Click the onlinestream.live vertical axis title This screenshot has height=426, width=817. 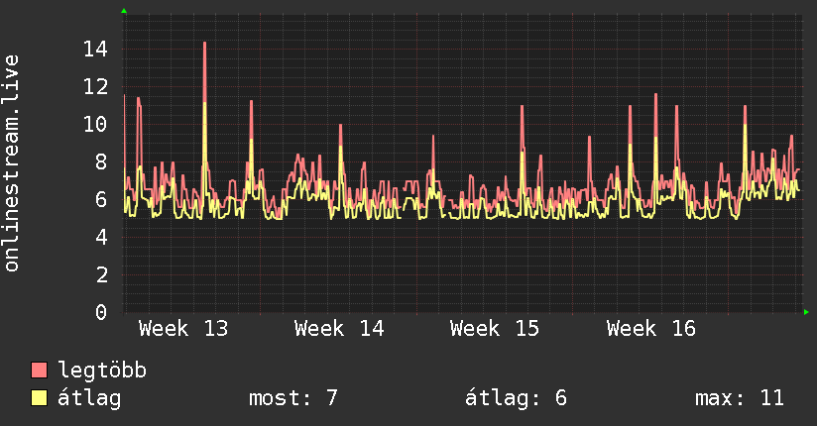tap(11, 163)
